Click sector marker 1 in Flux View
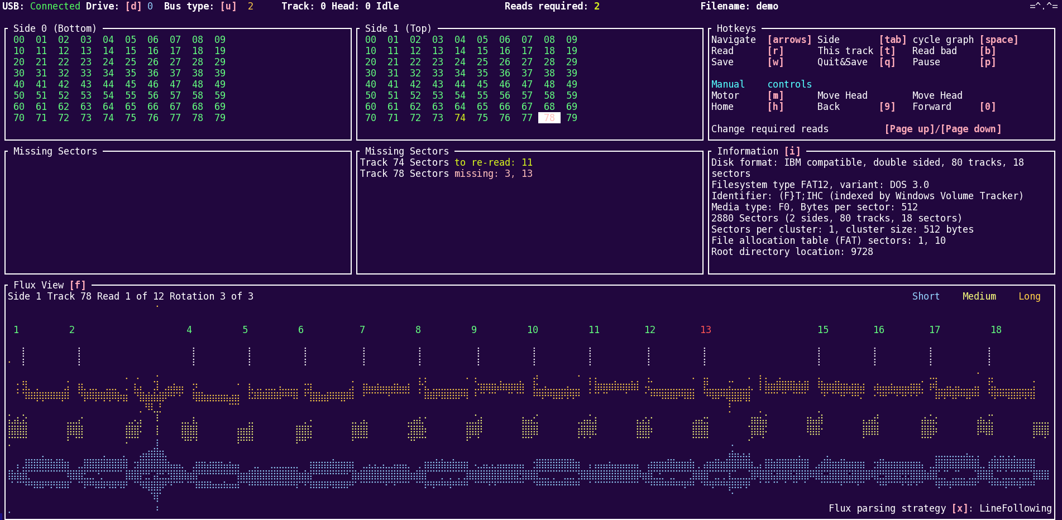Viewport: 1062px width, 520px height. [16, 330]
